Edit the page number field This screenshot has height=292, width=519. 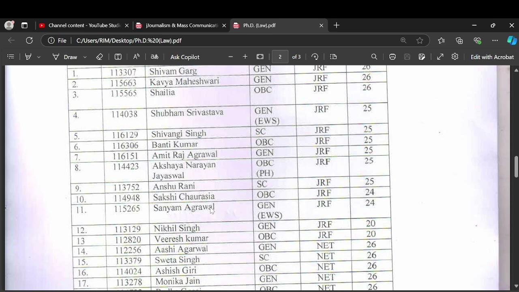tap(280, 57)
